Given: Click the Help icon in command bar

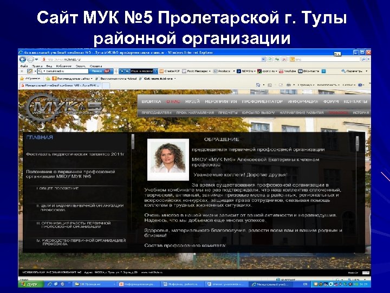Looking at the screenshot, I should coord(360,85).
